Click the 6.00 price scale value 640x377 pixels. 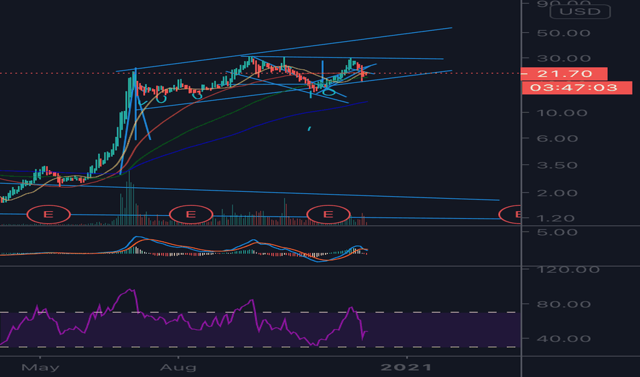pos(558,138)
